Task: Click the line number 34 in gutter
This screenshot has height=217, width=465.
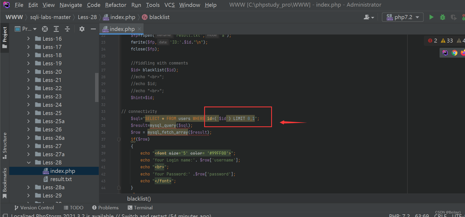Action: click(x=103, y=119)
